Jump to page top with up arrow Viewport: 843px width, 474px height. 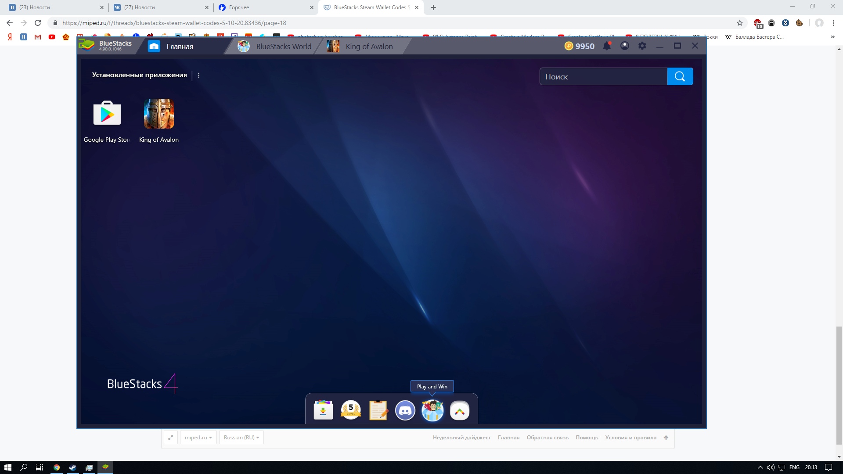(x=666, y=438)
